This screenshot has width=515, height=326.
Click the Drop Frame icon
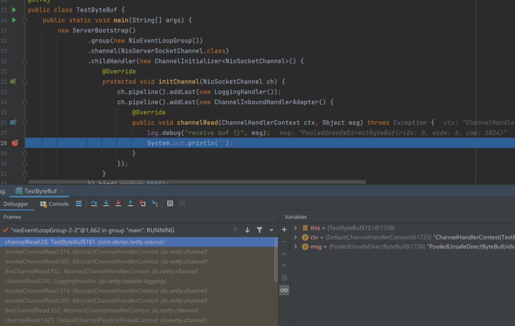coord(142,204)
